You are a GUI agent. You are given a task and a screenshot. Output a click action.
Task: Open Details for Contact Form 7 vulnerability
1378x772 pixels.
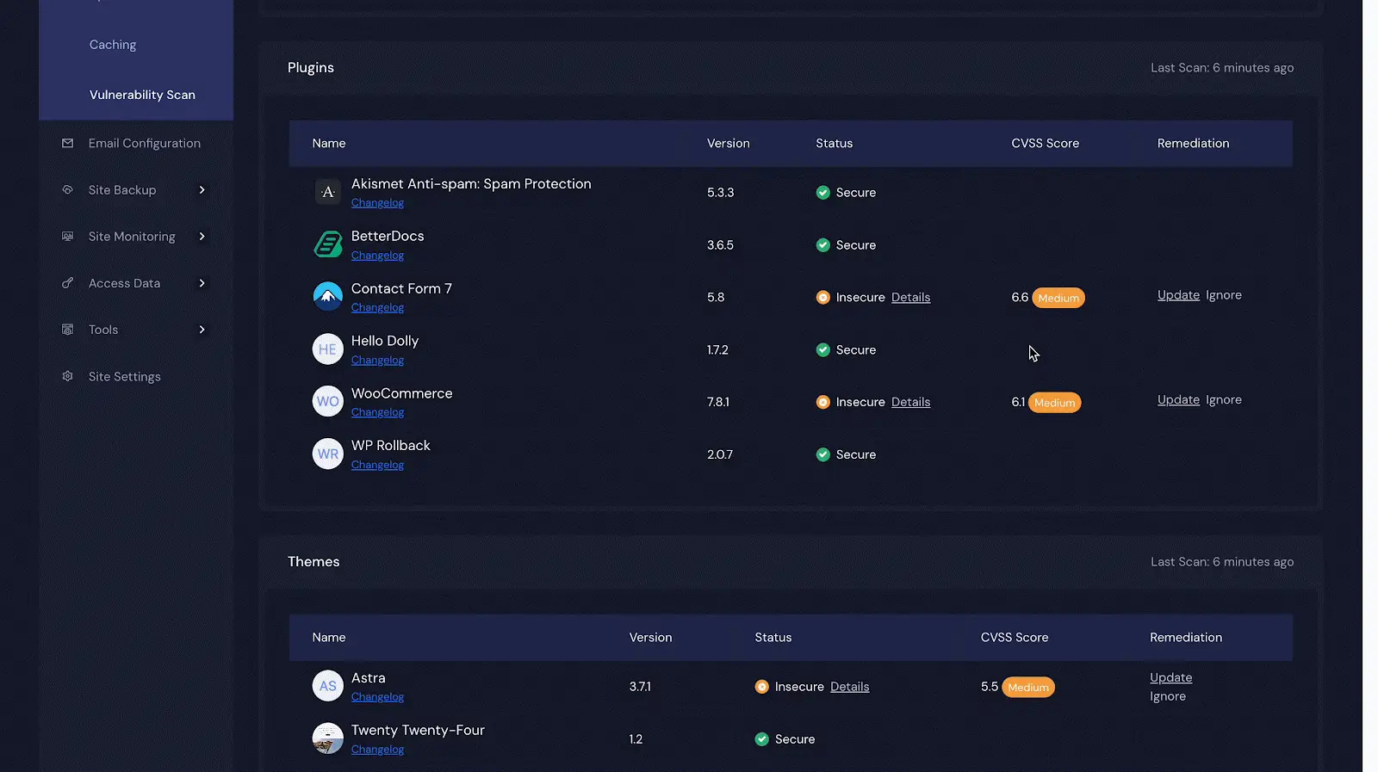[x=910, y=297]
